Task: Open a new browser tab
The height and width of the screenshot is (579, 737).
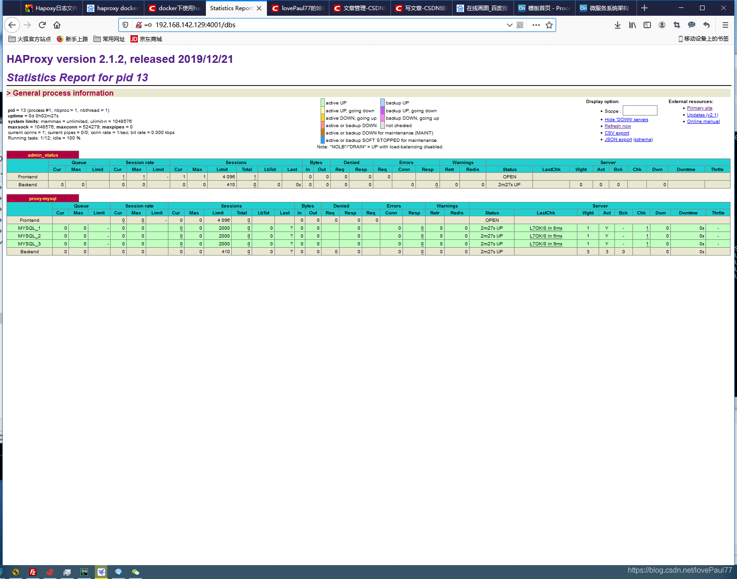Action: 644,8
